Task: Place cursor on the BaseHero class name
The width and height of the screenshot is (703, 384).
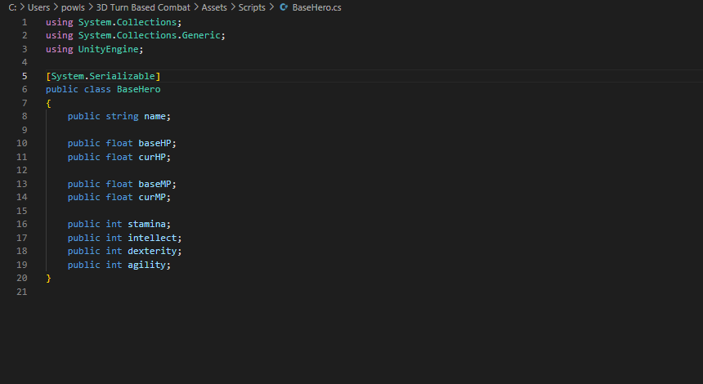Action: tap(138, 89)
